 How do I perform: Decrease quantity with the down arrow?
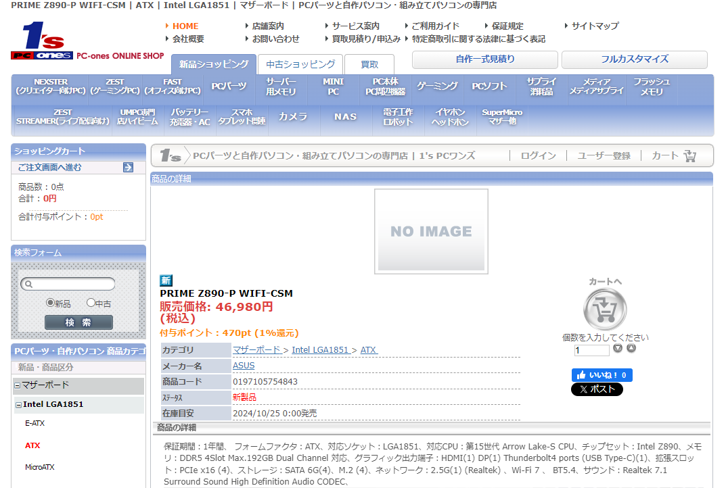(x=618, y=348)
